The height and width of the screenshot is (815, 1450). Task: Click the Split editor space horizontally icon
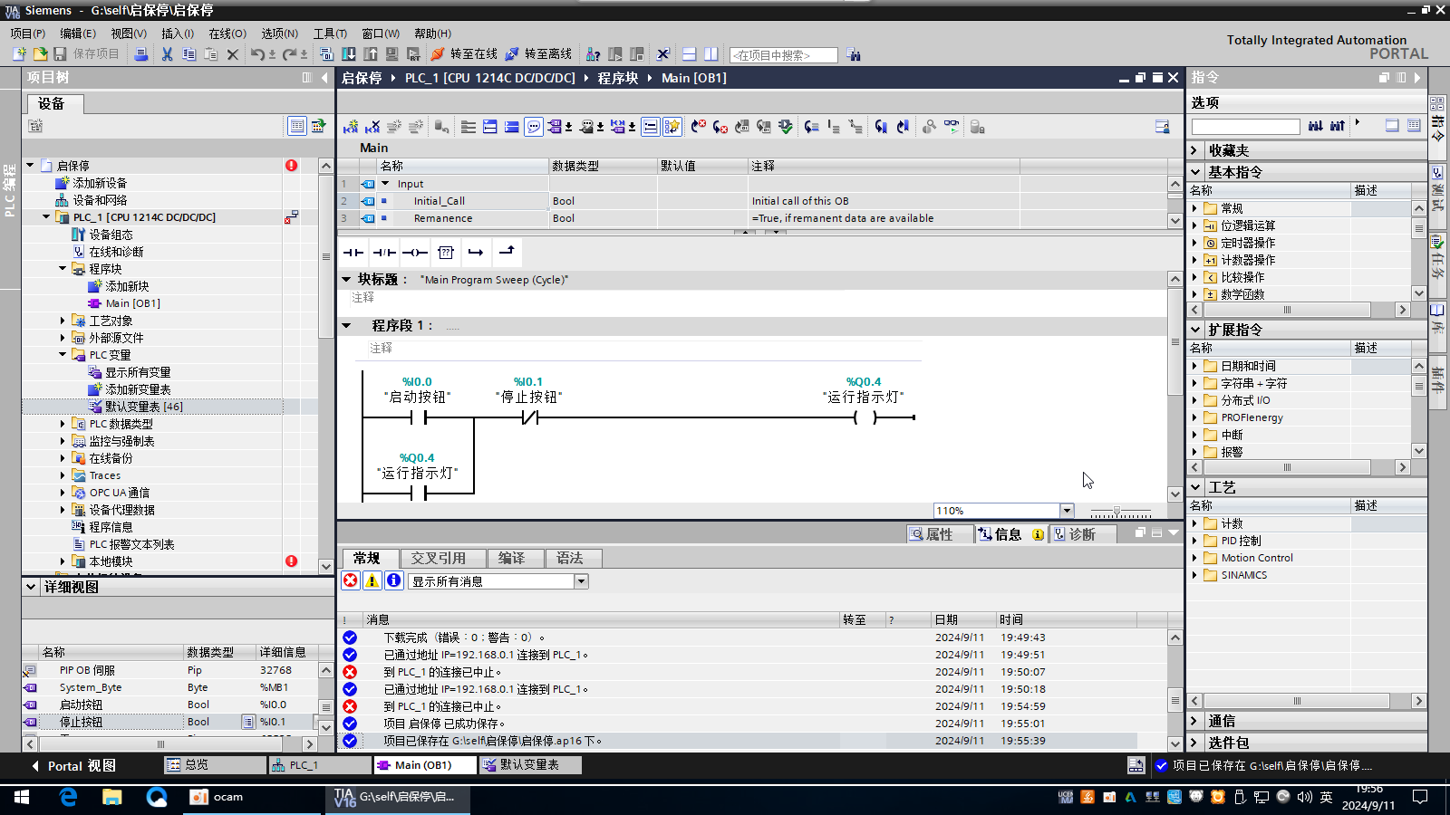click(690, 54)
